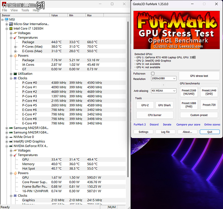Screen dimensions: 223x209
Task: Open the Compare your score link
Action: [188, 124]
